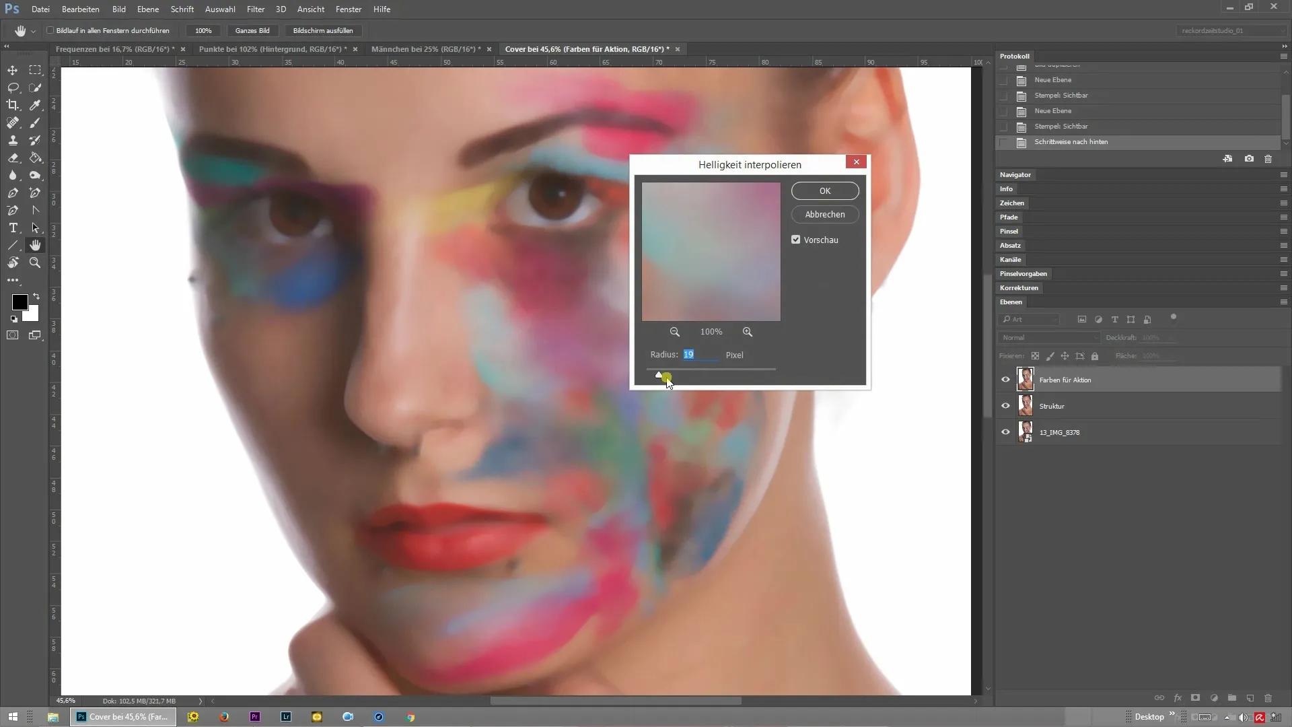This screenshot has width=1292, height=727.
Task: Select the Rectangular Marquee tool
Action: [x=35, y=70]
